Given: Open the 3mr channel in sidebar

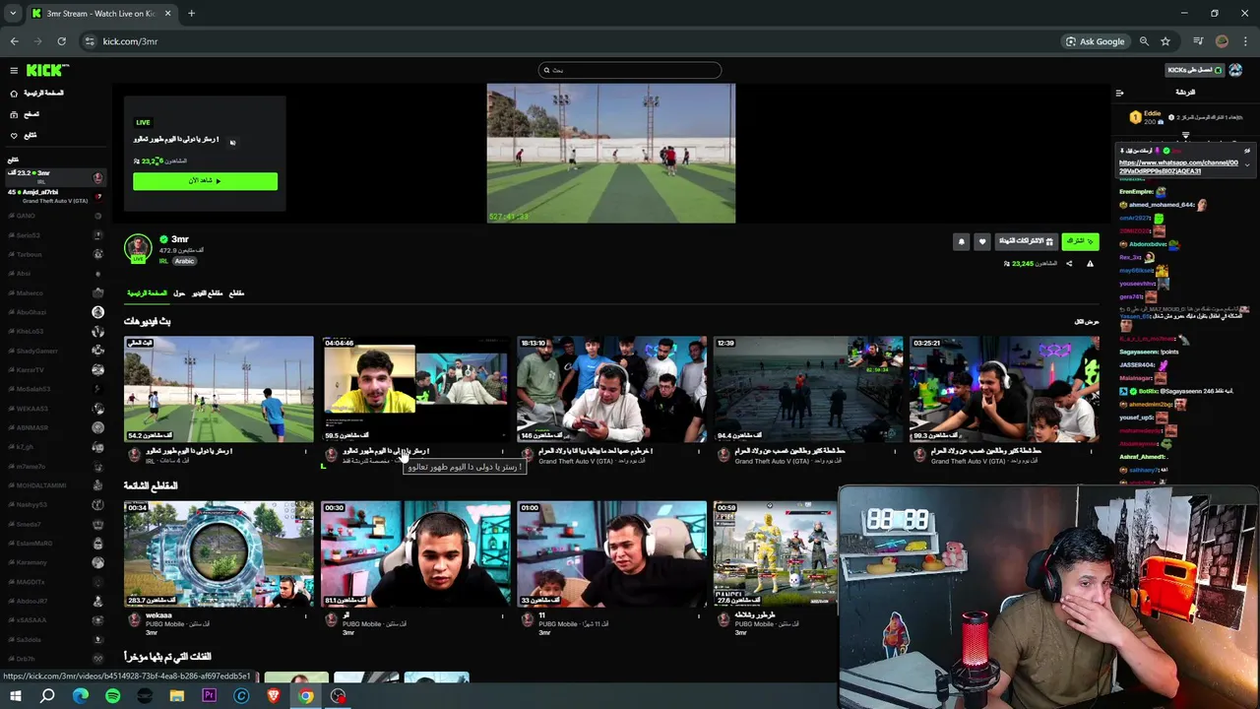Looking at the screenshot, I should tap(55, 176).
